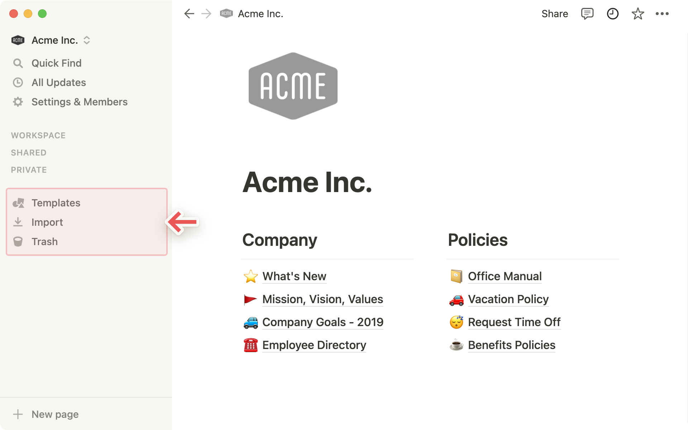Click the Templates icon in sidebar
The height and width of the screenshot is (430, 688).
(18, 202)
